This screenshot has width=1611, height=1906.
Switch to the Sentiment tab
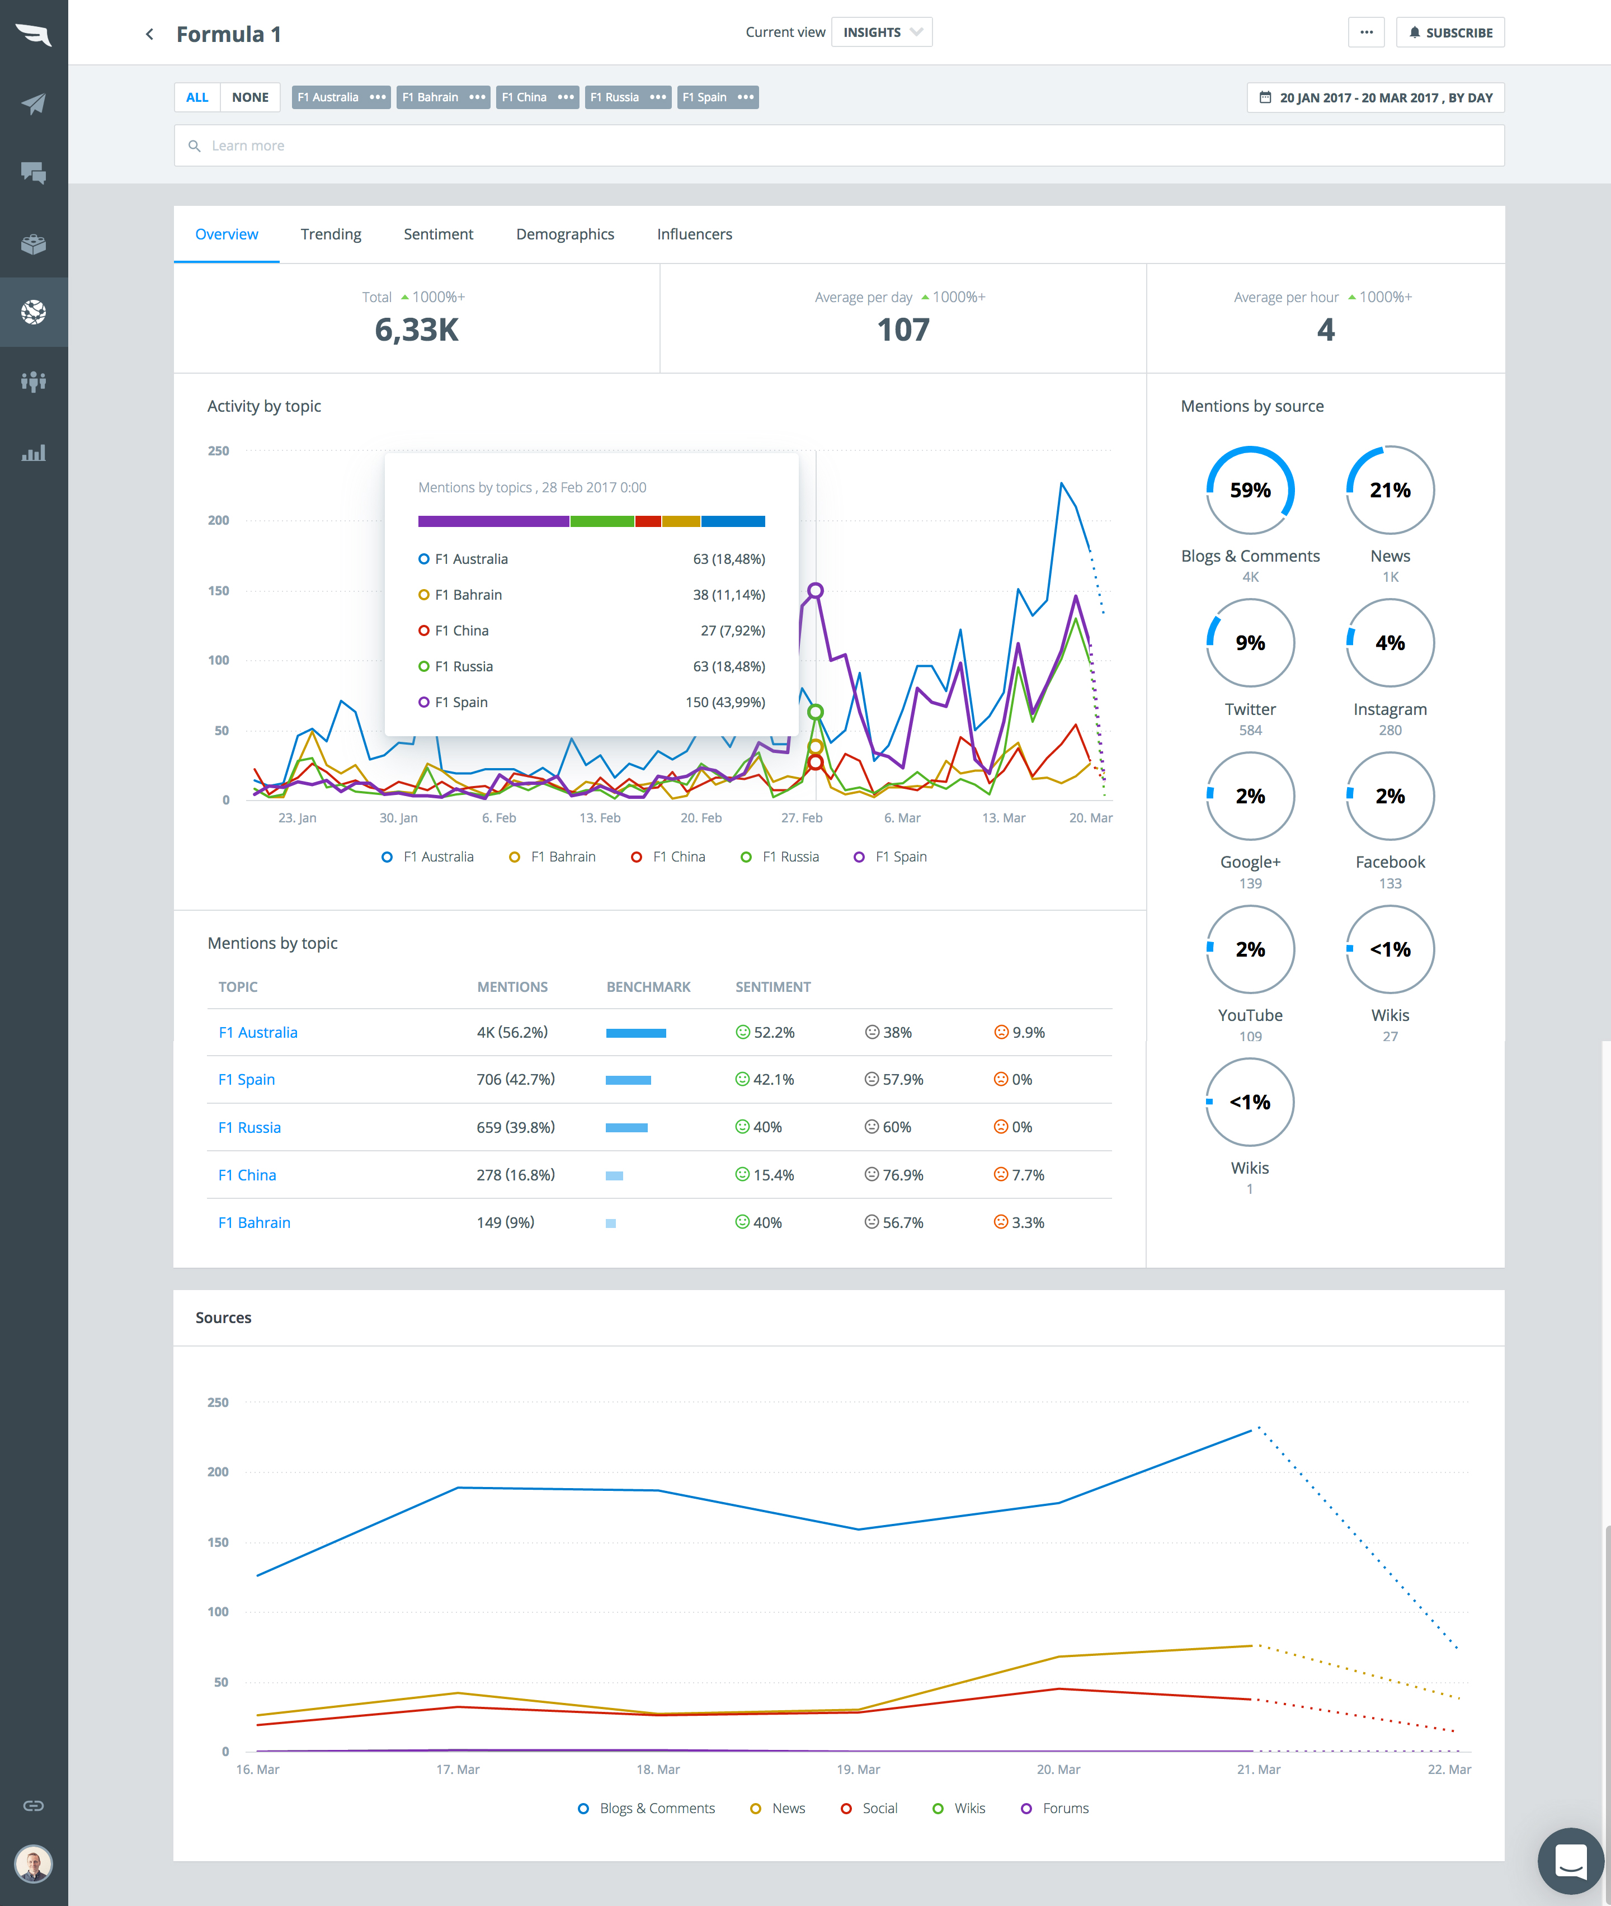pos(439,235)
